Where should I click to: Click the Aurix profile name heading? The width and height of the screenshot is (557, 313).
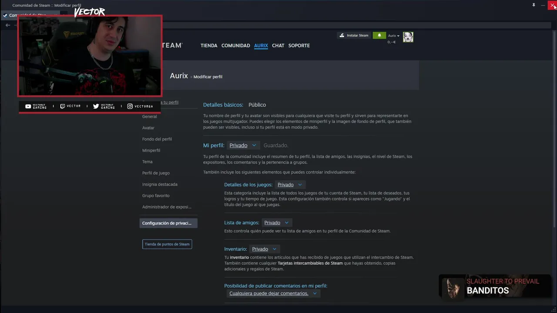[x=179, y=76]
